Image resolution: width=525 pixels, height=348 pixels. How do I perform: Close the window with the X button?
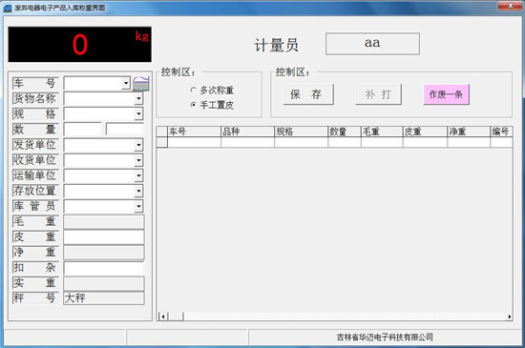pos(511,6)
